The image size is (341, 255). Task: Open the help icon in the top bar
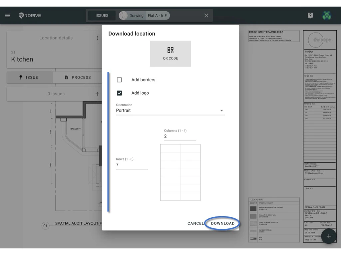(x=310, y=15)
